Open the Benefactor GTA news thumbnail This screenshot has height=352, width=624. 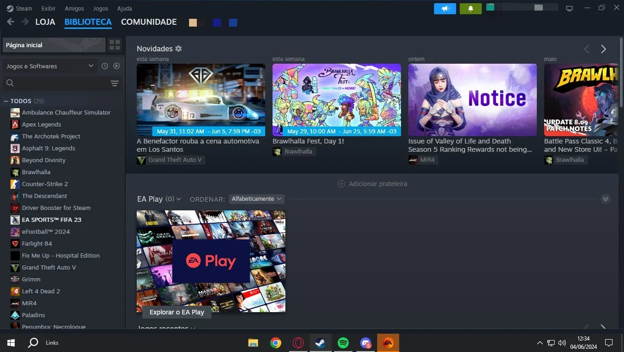tap(201, 100)
